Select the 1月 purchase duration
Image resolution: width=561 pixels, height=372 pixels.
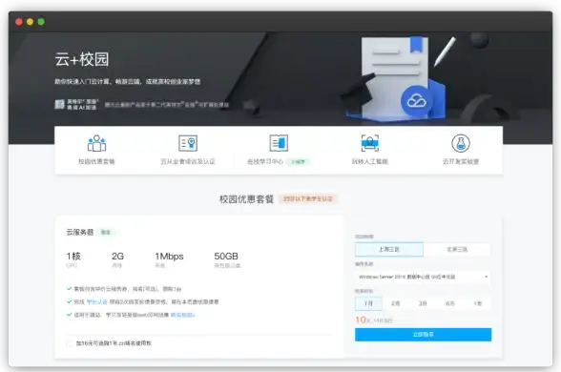pyautogui.click(x=368, y=303)
